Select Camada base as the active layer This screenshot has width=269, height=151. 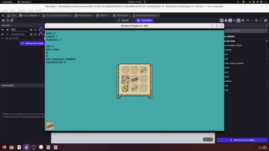coord(8,34)
